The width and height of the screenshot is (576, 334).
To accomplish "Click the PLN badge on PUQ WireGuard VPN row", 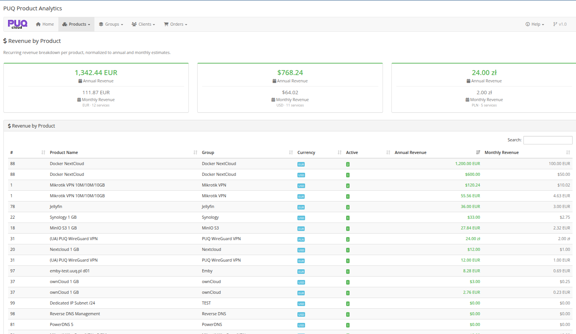I will 301,239.
